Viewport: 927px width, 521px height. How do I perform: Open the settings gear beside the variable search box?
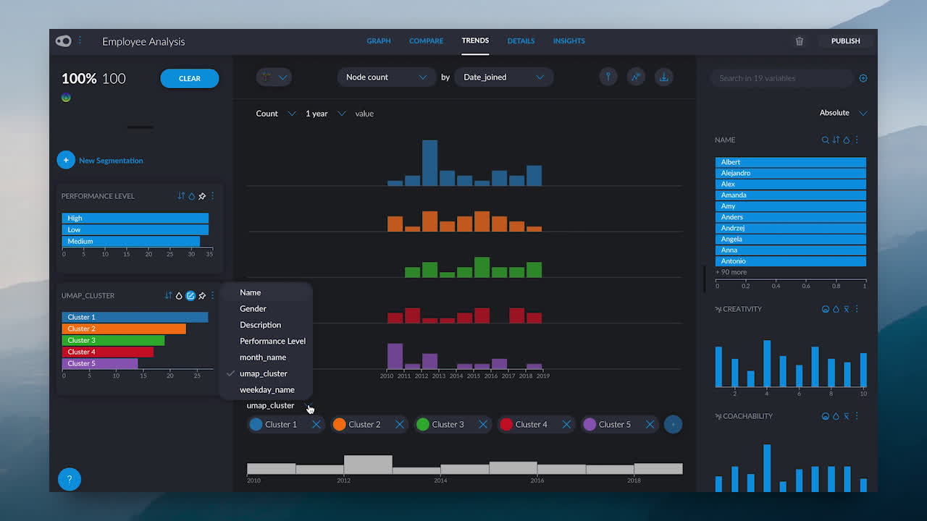[x=863, y=77]
